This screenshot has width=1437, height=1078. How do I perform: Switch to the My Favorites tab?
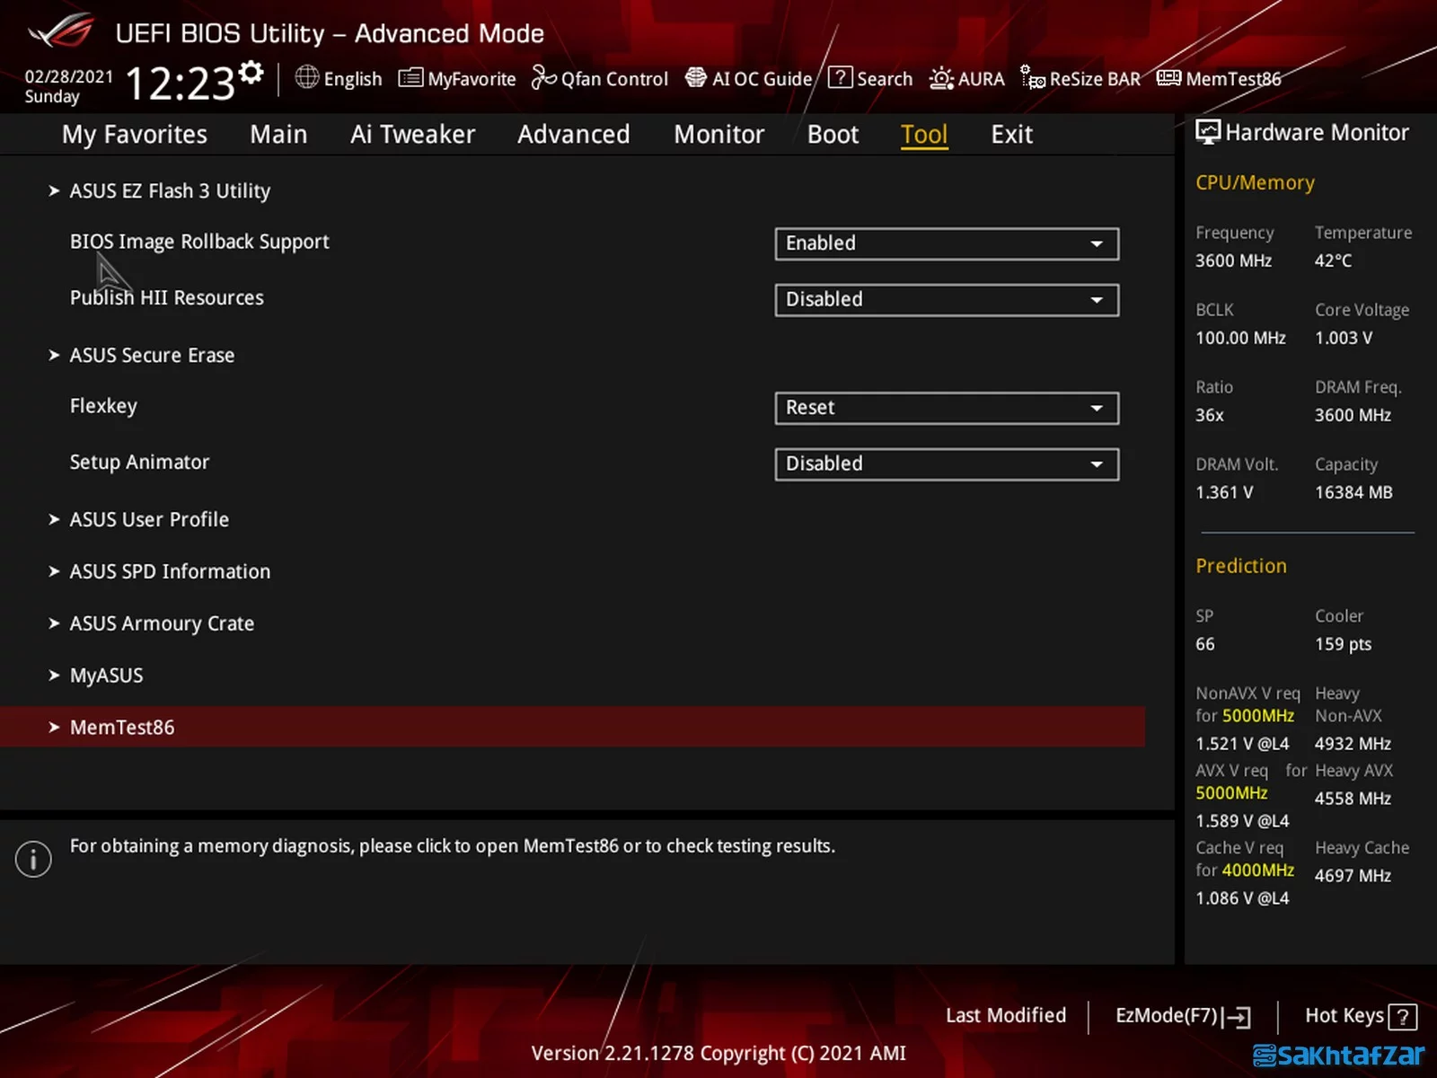click(135, 135)
